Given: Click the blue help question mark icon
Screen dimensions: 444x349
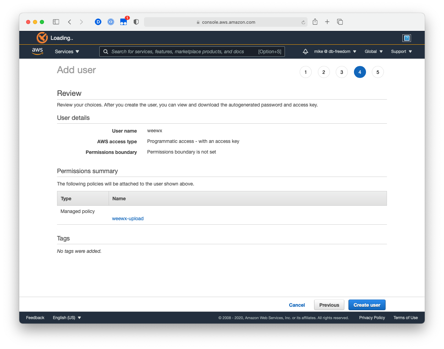Looking at the screenshot, I should pyautogui.click(x=407, y=38).
